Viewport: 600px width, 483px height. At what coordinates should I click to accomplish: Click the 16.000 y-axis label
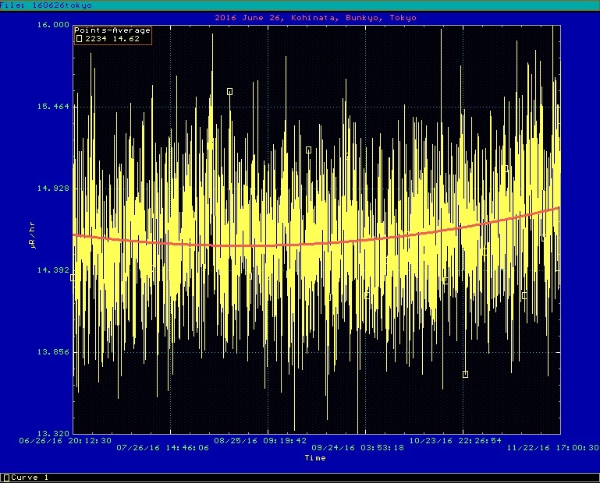53,24
